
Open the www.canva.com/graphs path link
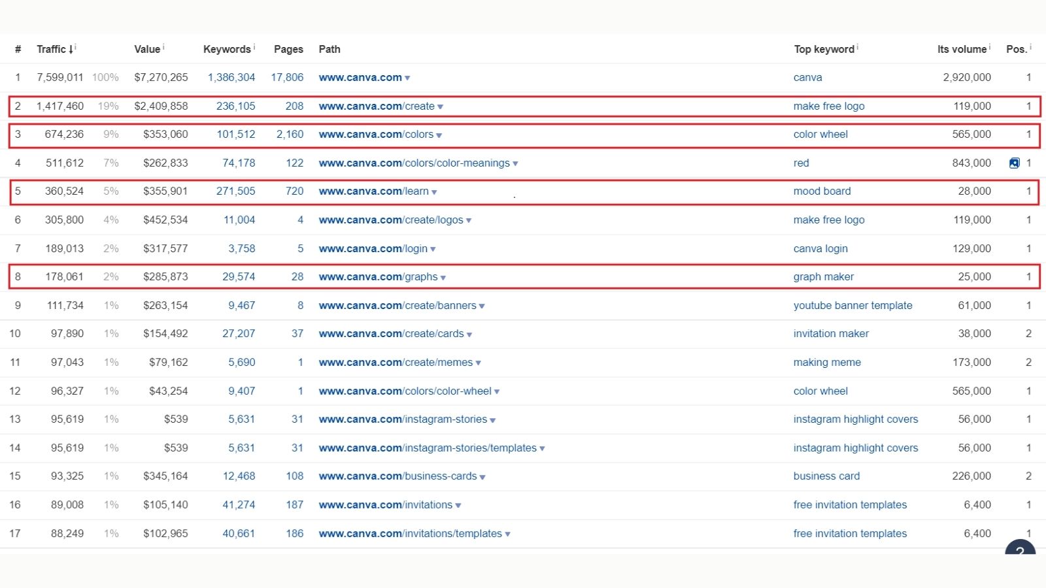(379, 276)
